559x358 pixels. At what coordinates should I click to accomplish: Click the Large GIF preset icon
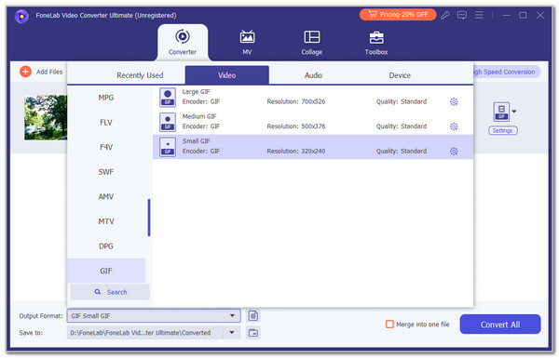coord(168,97)
